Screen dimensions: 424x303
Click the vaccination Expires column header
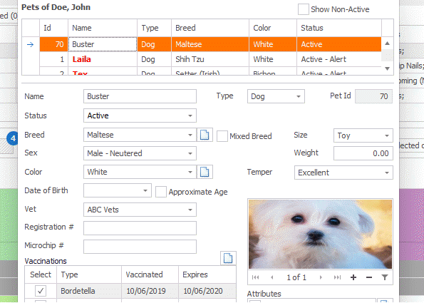pyautogui.click(x=207, y=274)
